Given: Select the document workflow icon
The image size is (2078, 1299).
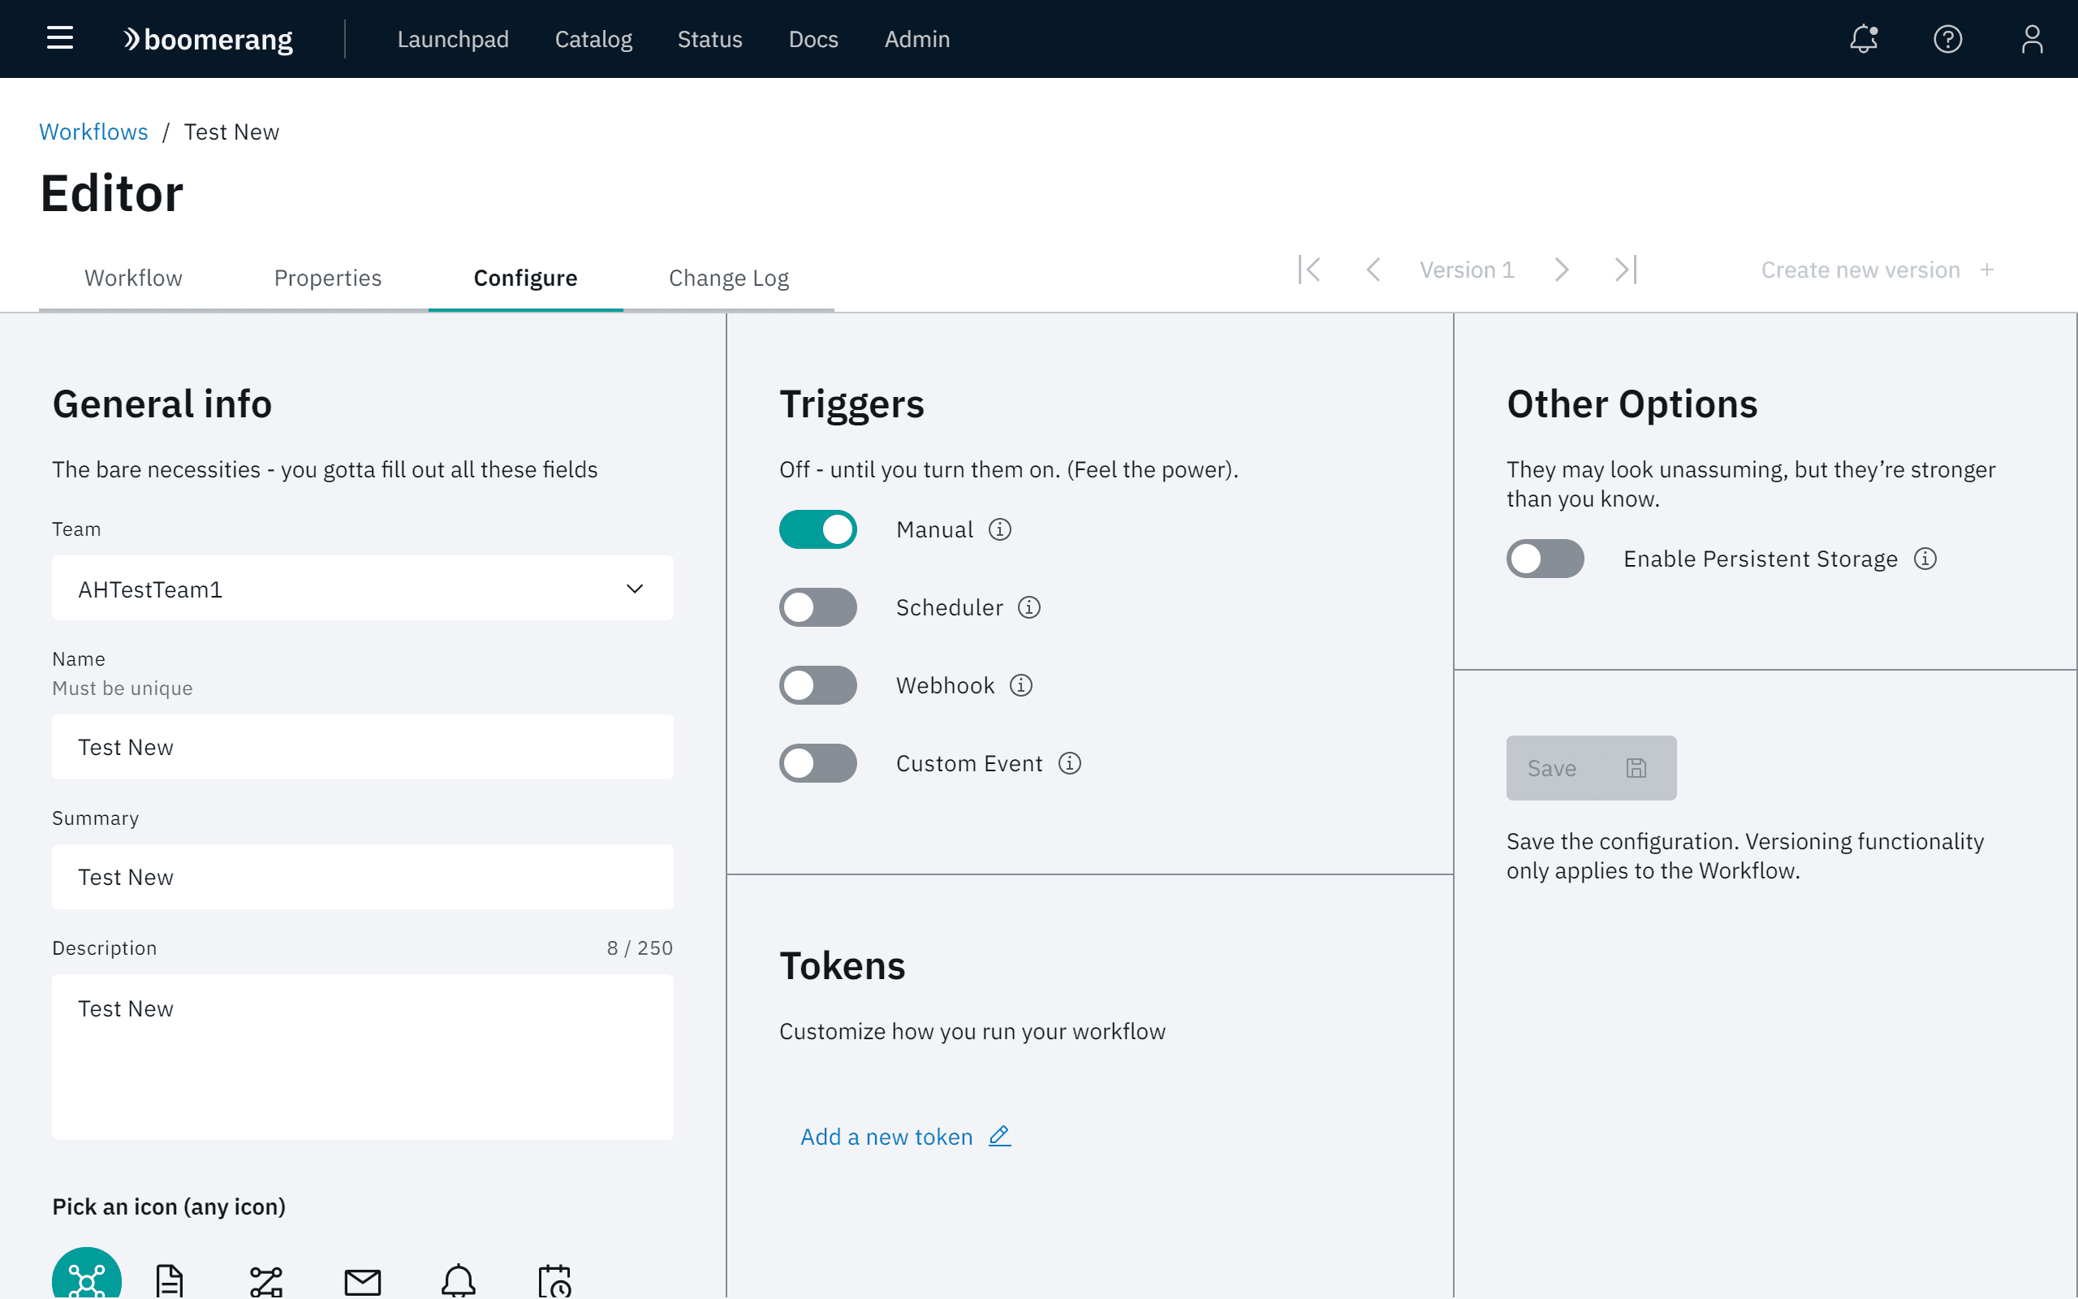Looking at the screenshot, I should pyautogui.click(x=170, y=1280).
